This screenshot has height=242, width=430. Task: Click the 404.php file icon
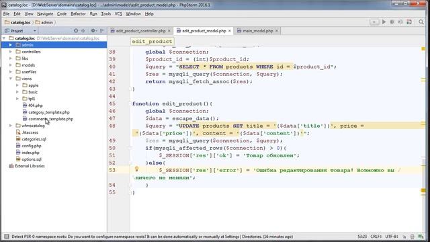25,106
